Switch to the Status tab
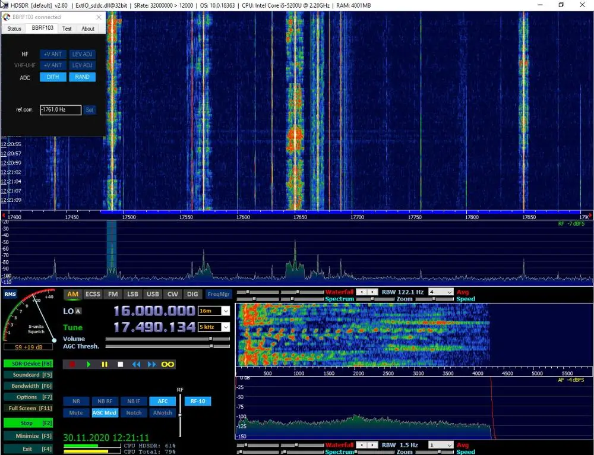The height and width of the screenshot is (455, 594). 14,28
